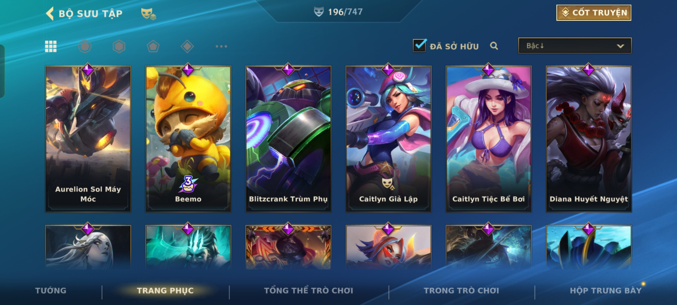Uncheck the Đã Sở Hữu checkbox
The image size is (677, 305).
pos(419,45)
